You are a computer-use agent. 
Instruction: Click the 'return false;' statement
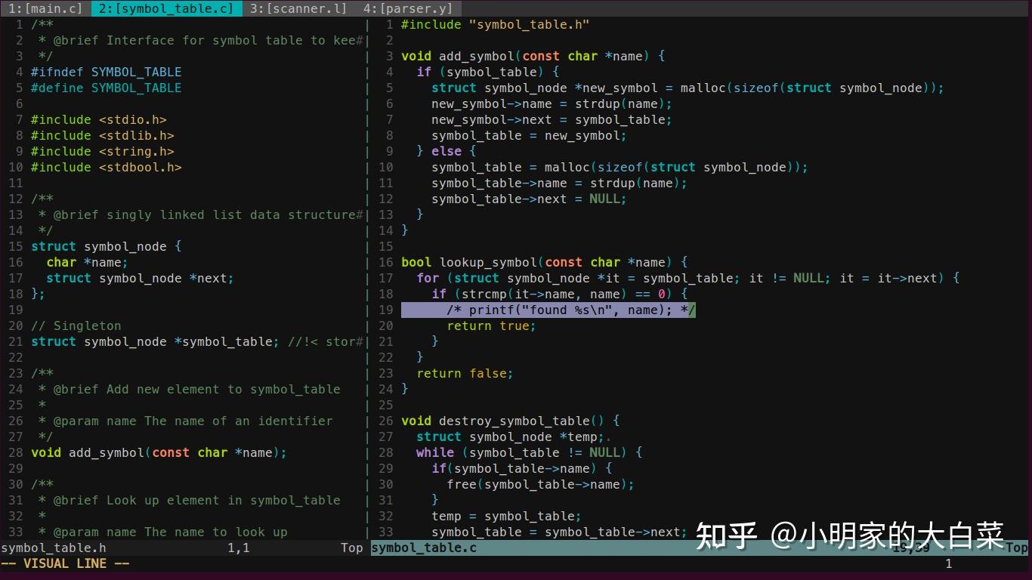465,373
